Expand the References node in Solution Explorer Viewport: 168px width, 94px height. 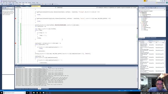tap(141, 13)
